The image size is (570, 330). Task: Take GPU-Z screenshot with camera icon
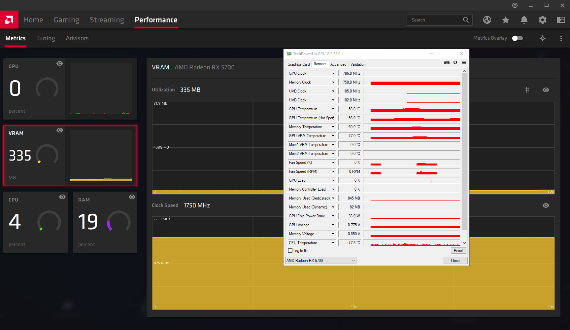447,62
